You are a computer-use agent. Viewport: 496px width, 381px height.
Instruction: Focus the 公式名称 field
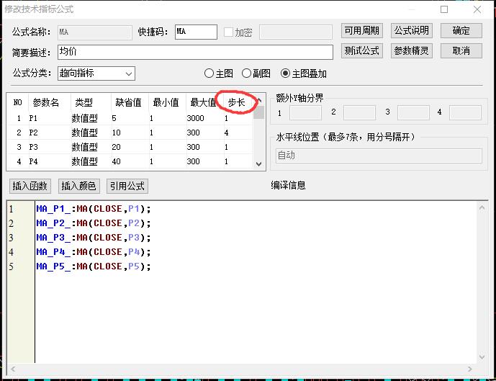pyautogui.click(x=95, y=32)
